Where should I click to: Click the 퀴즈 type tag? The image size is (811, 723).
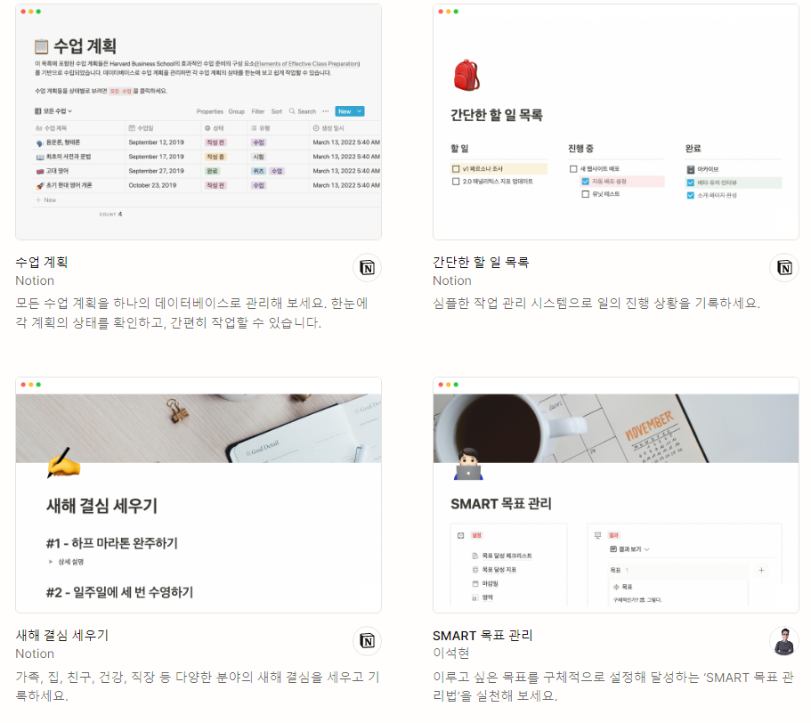[x=258, y=171]
